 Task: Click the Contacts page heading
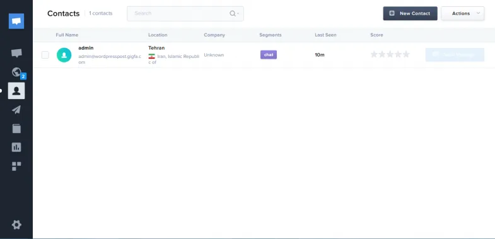64,14
